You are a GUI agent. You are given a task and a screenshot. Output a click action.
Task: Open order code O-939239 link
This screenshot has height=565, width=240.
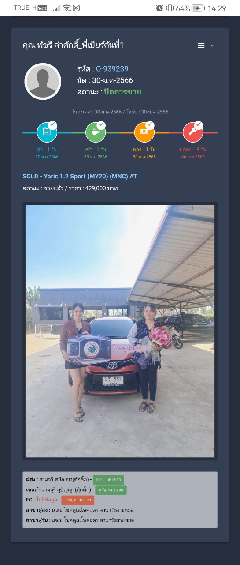pos(112,68)
